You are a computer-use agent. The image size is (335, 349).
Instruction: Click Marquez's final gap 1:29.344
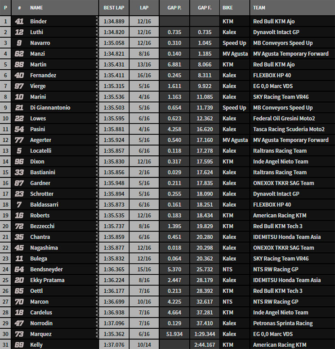tap(205, 334)
